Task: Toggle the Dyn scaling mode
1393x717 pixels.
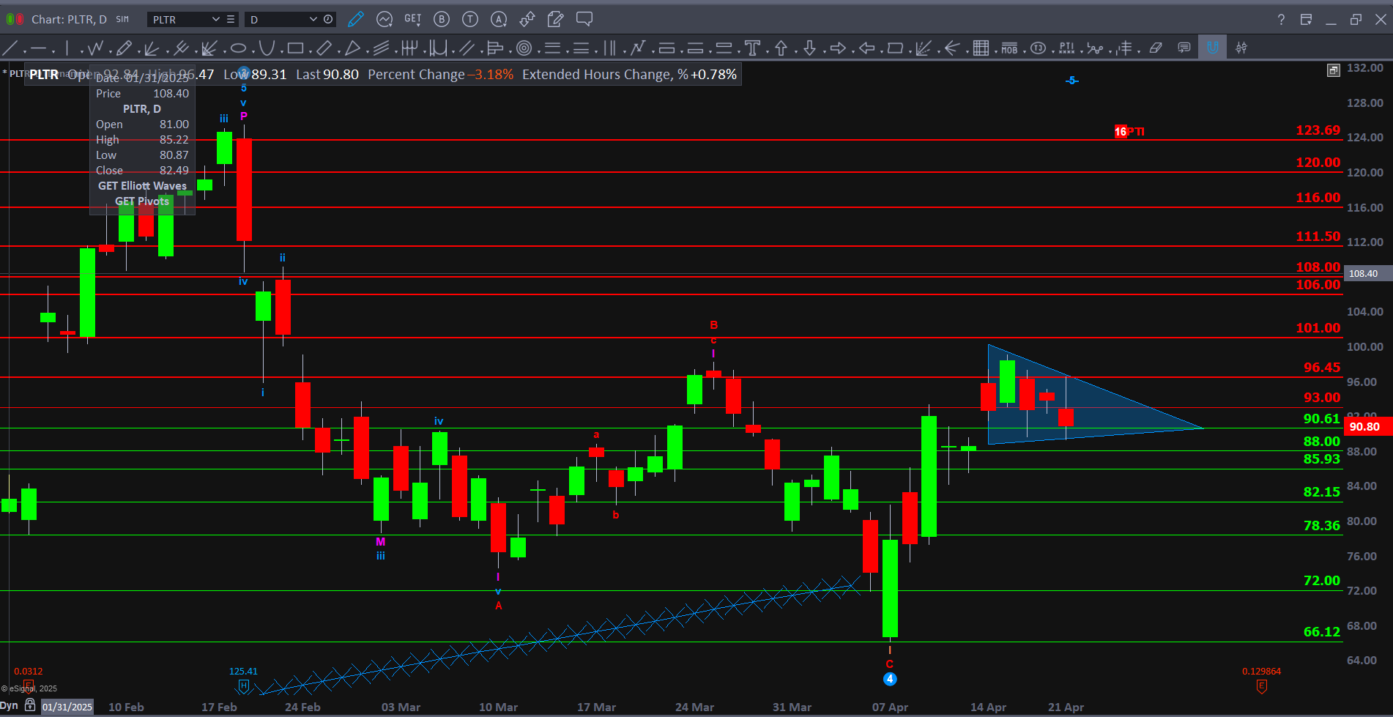Action: (x=10, y=705)
